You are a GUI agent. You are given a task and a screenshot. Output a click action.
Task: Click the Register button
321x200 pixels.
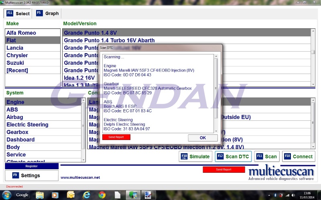32,166
